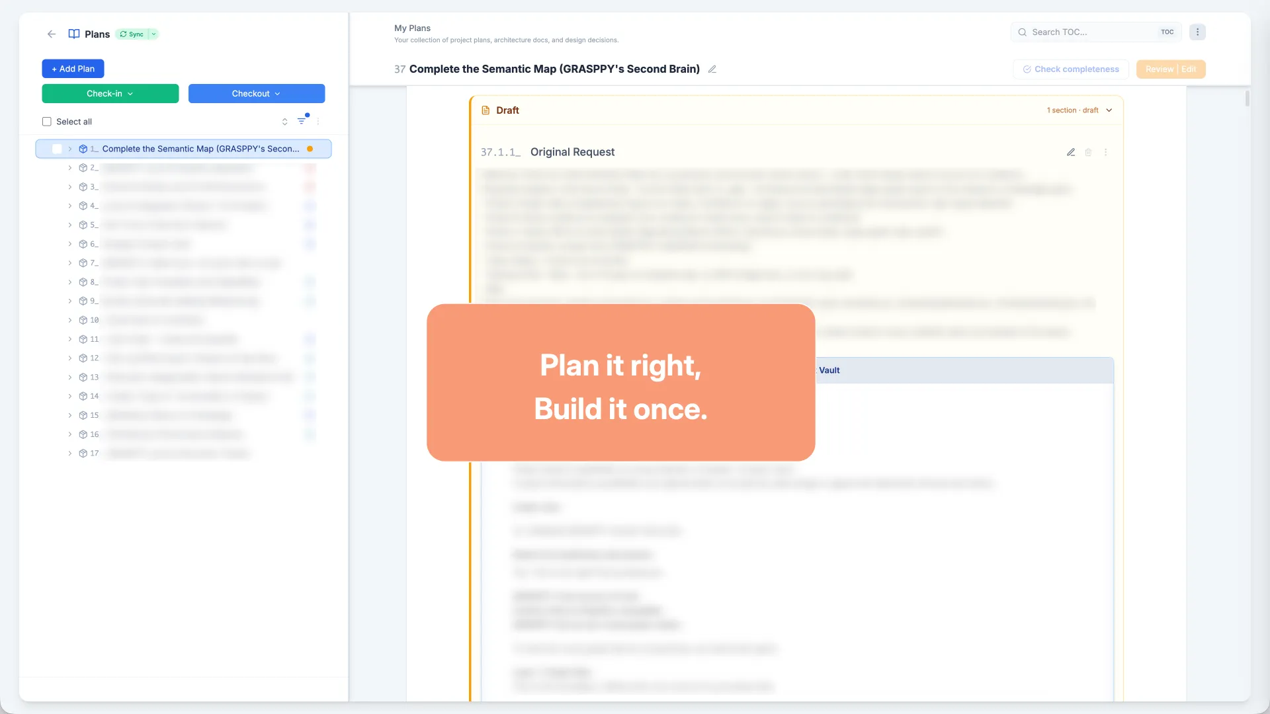Click the document vertical scrollbar thumb
This screenshot has height=714, width=1270.
tap(1248, 98)
